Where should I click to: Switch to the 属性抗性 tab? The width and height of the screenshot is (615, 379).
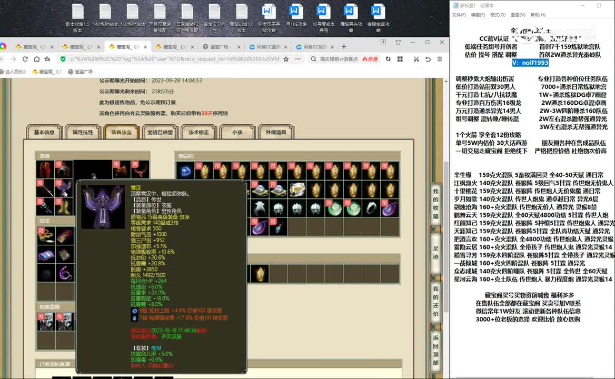83,133
